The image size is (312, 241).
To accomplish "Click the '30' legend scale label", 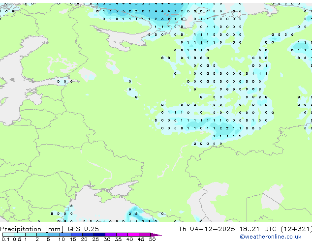I will pyautogui.click(x=107, y=239).
